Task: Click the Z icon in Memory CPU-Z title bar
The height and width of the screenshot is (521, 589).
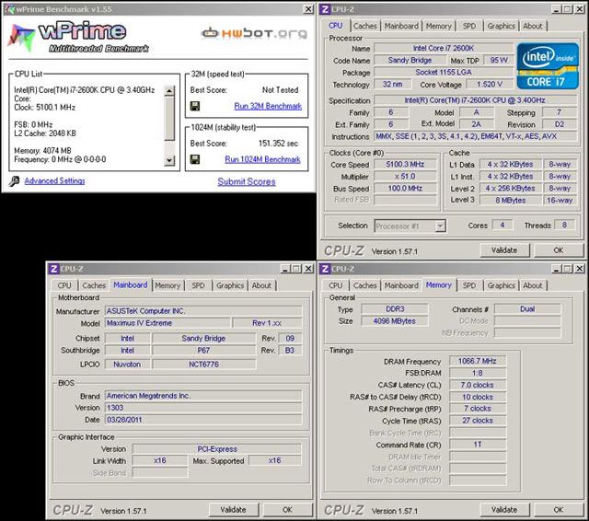Action: pos(325,269)
